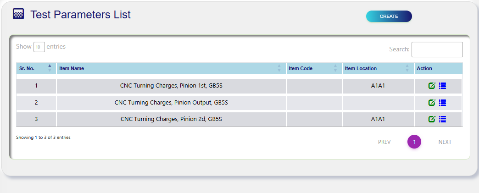
Task: Edit the Pinion 2d, GB5S entry
Action: [x=432, y=119]
